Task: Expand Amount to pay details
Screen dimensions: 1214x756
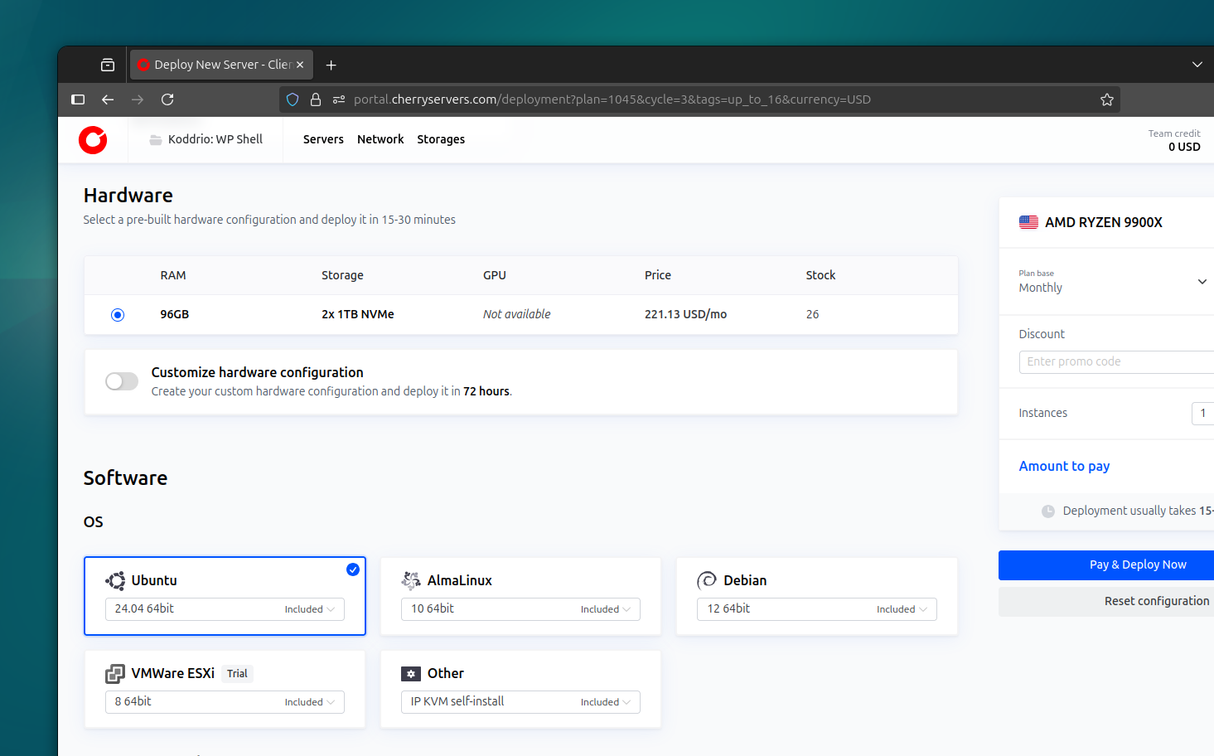Action: [x=1064, y=467]
